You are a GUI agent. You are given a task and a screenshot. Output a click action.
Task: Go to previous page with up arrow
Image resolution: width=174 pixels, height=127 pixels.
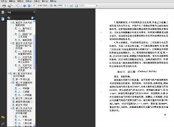coord(25,5)
